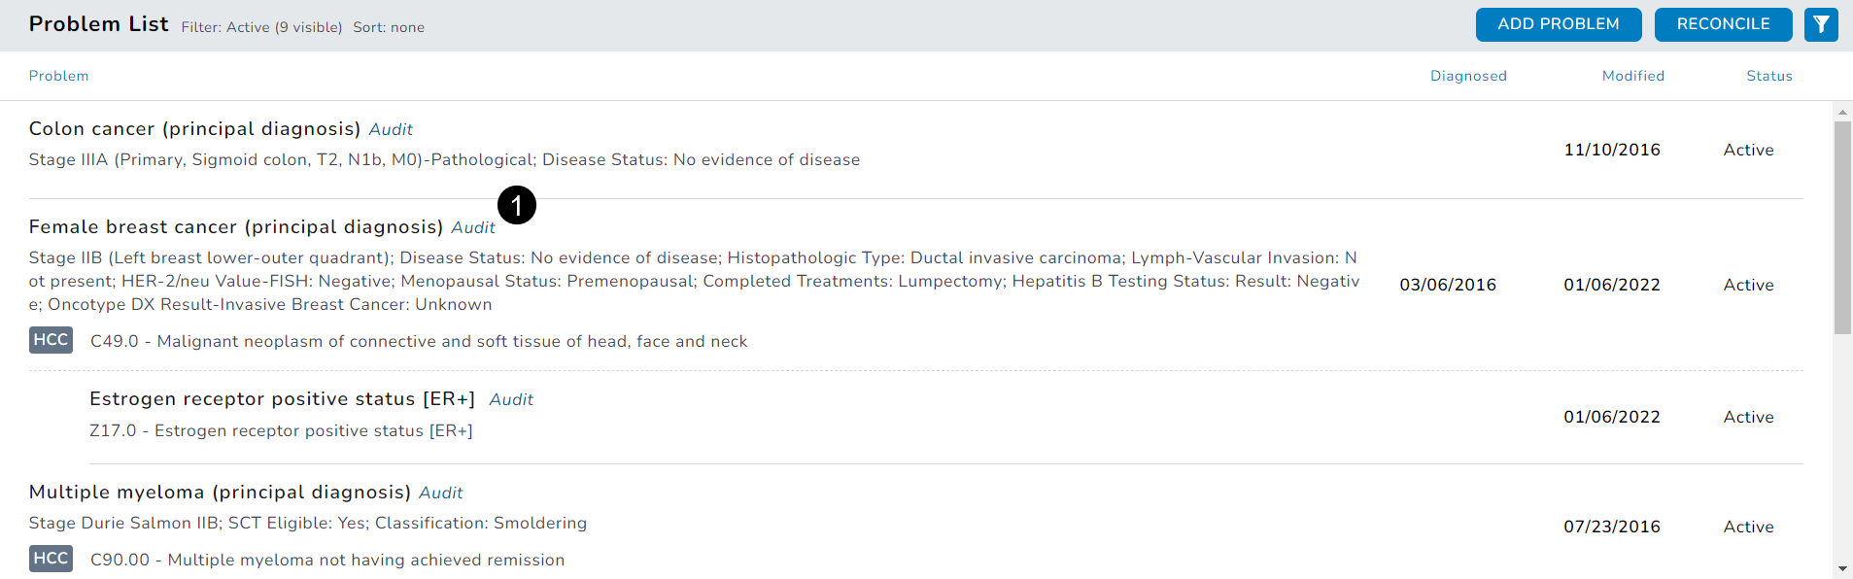
Task: Click the HCC badge for C49.0
Action: pos(51,340)
